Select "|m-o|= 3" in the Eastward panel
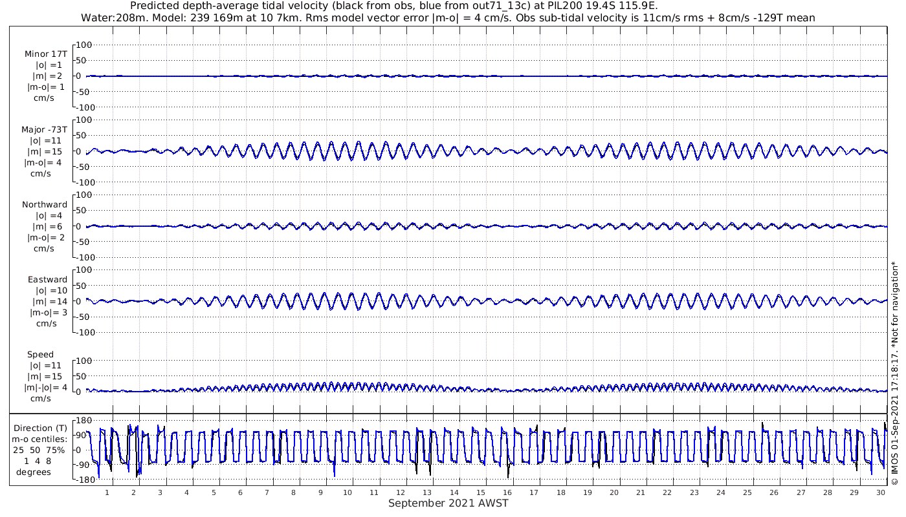 coord(49,313)
